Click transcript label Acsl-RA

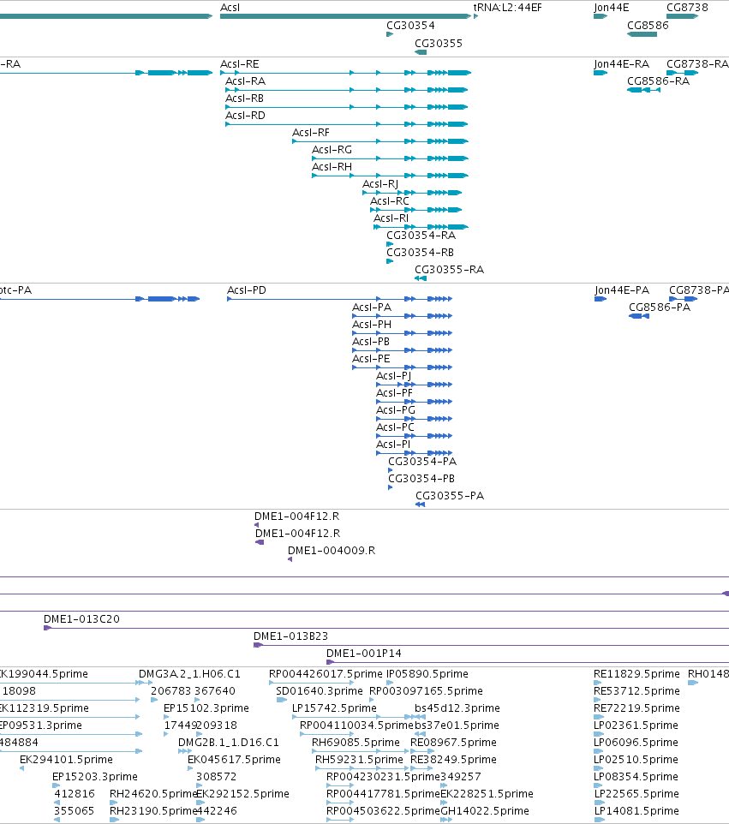(x=246, y=81)
